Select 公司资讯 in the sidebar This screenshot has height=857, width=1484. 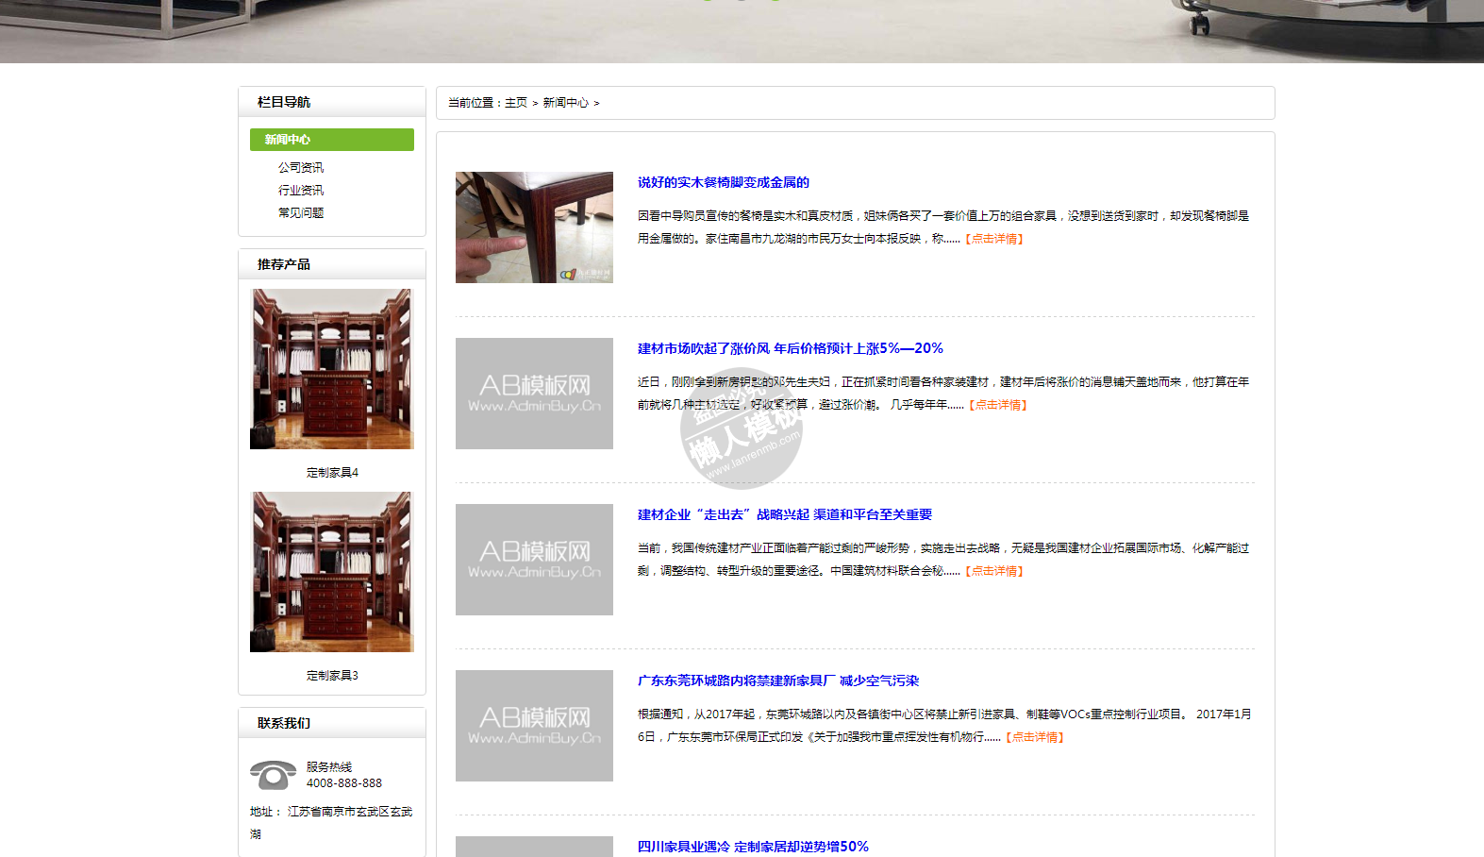(300, 167)
